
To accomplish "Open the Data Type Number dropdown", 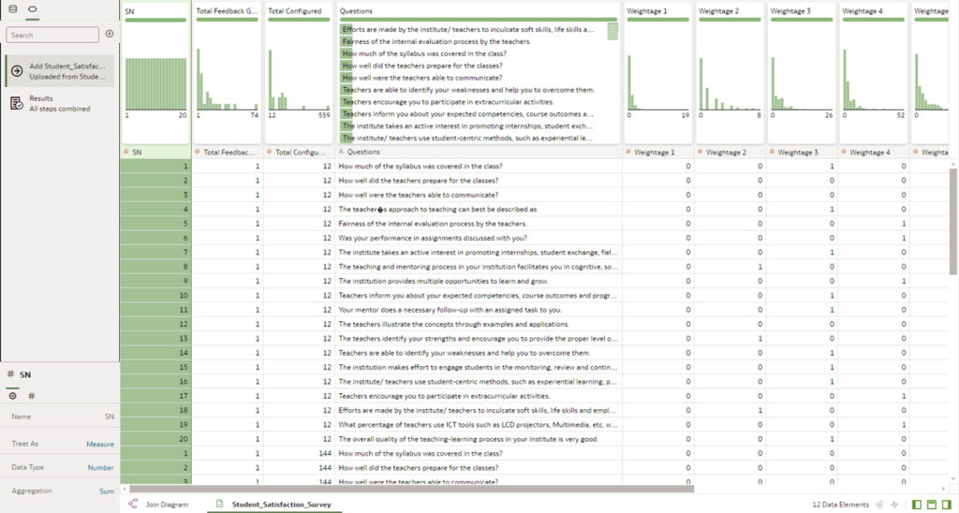I will pyautogui.click(x=100, y=467).
